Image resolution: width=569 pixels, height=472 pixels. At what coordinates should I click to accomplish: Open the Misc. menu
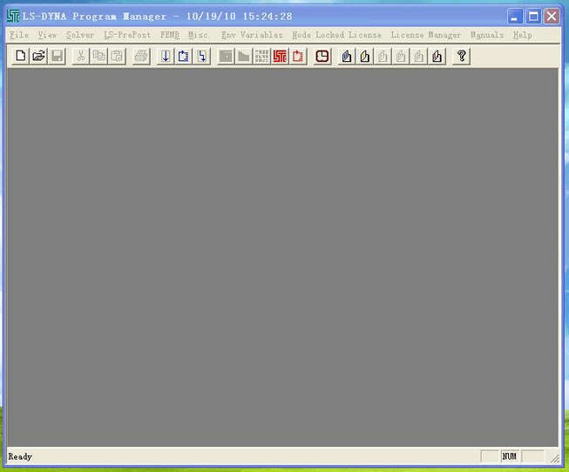tap(198, 35)
